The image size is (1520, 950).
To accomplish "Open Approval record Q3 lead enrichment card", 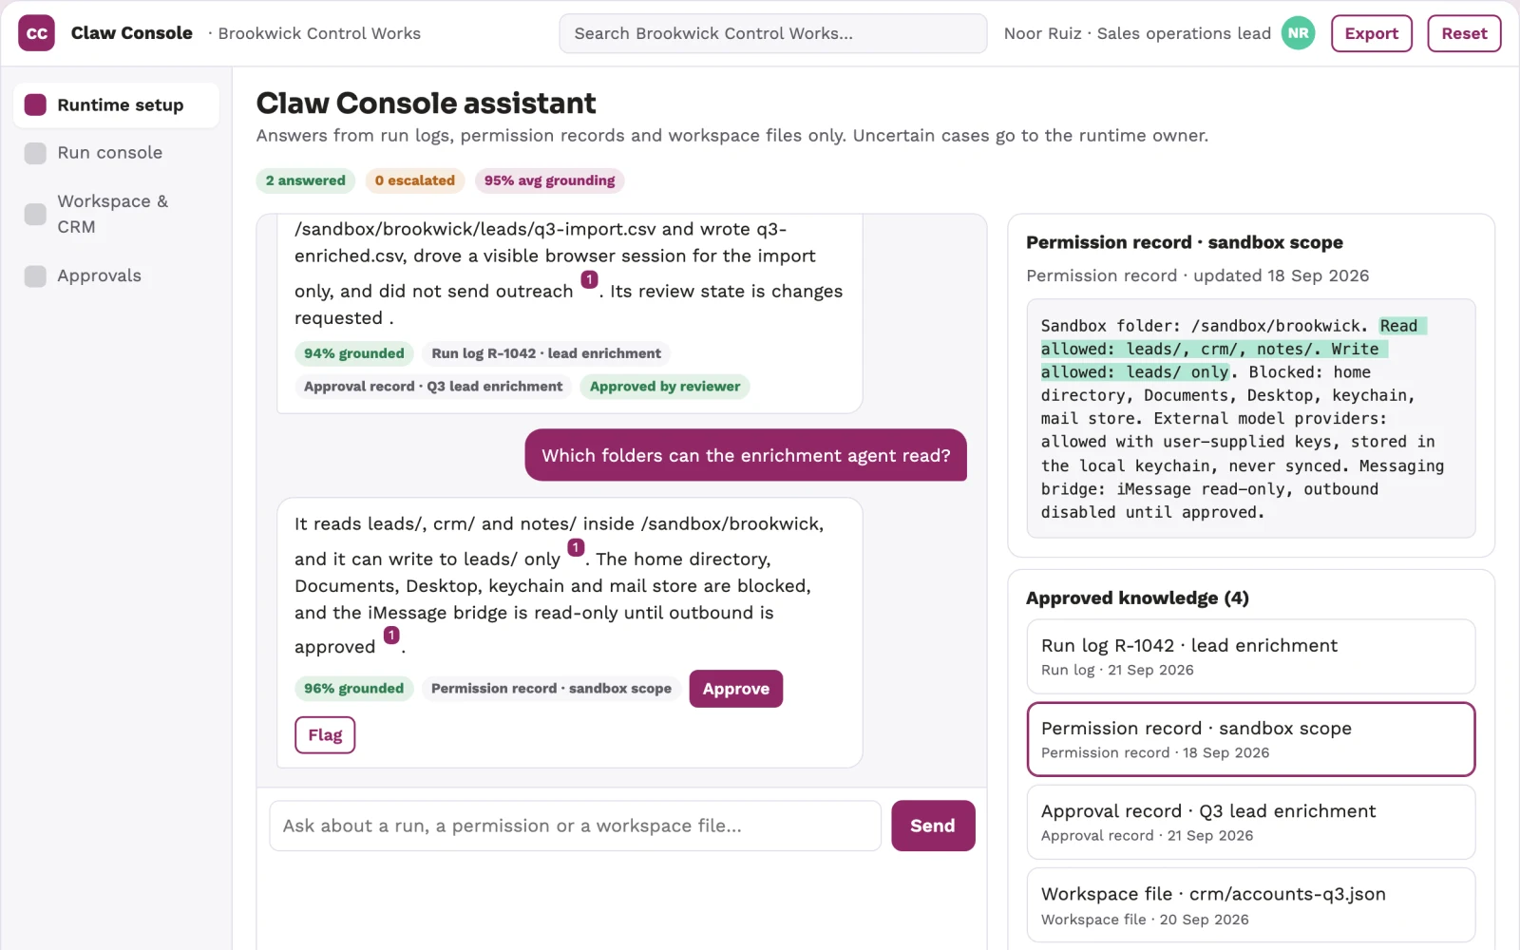I will (x=1250, y=823).
